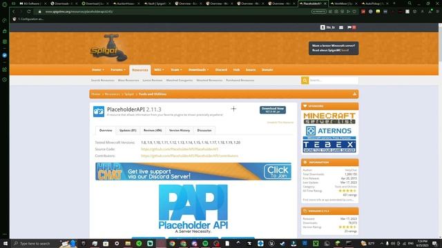Viewport: 442px width, 248px height.
Task: Open the Contributors GitHub link
Action: 189,156
